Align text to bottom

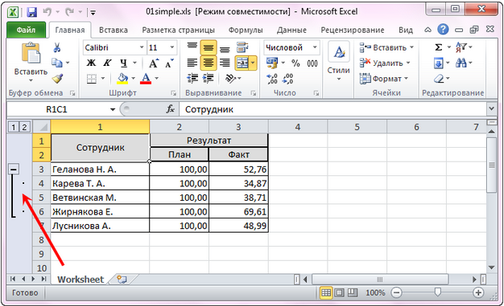point(225,48)
